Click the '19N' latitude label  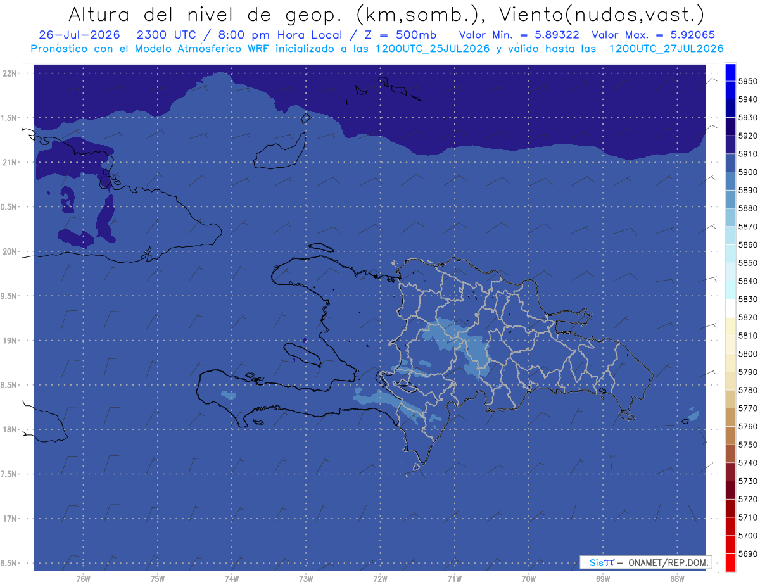11,340
